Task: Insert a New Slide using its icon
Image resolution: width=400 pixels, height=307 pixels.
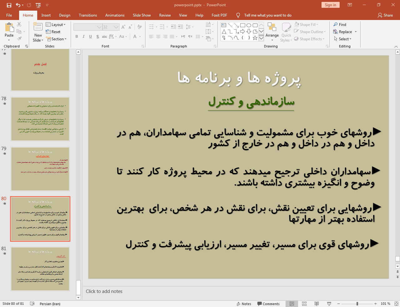Action: pos(38,27)
